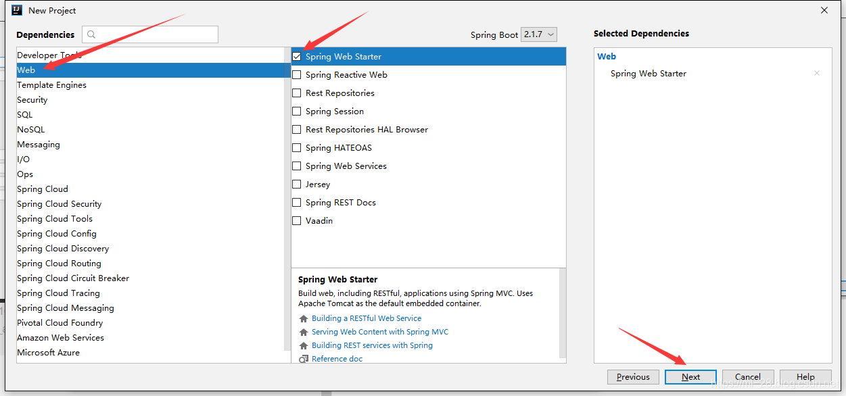
Task: Click the Web heading in Selected Dependencies
Action: pos(607,57)
